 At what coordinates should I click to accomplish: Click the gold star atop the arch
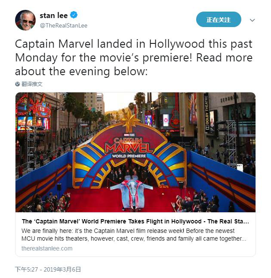pyautogui.click(x=130, y=120)
